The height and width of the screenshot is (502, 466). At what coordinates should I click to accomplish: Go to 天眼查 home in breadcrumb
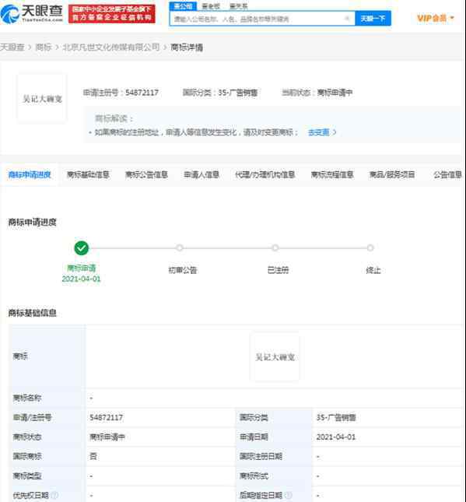point(12,47)
